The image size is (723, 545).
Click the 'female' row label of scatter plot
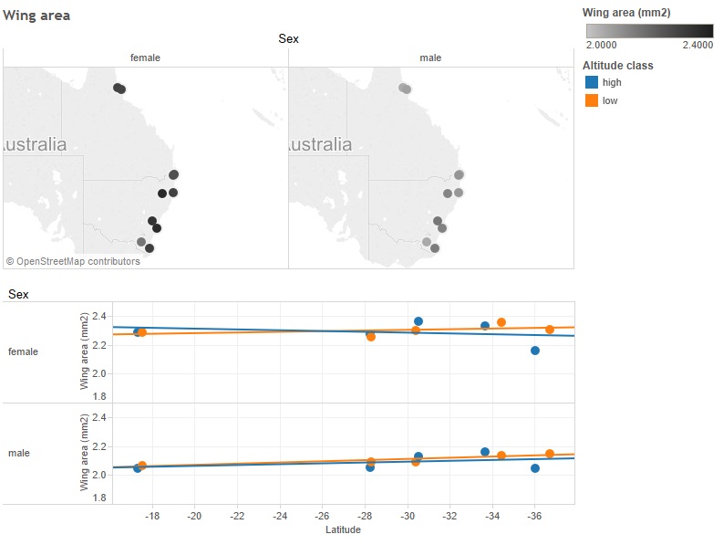23,351
